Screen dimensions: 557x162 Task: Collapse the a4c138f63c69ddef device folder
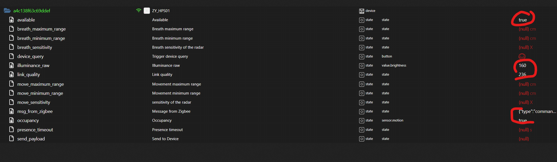(7, 11)
